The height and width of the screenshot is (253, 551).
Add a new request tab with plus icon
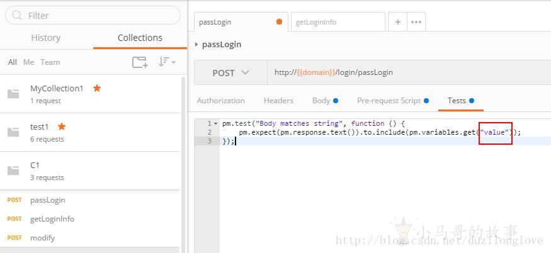[398, 22]
